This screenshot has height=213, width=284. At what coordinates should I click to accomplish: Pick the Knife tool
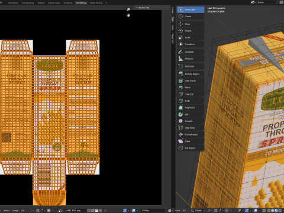191,101
